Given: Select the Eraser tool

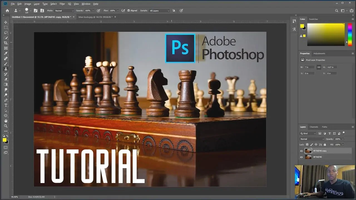Looking at the screenshot, I should click(6, 79).
